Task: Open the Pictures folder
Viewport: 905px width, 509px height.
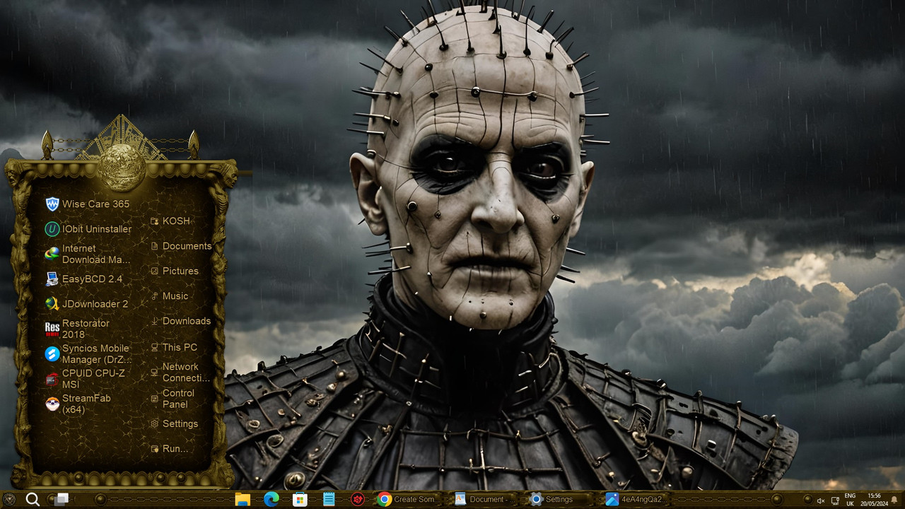Action: tap(175, 271)
